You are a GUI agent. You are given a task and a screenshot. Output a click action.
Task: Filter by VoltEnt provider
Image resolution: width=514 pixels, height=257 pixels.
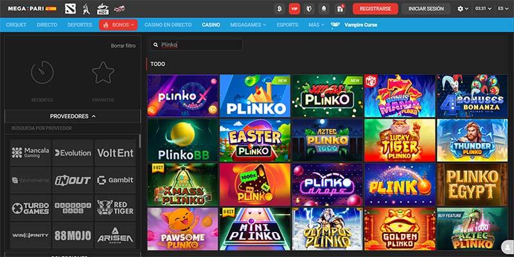(115, 153)
